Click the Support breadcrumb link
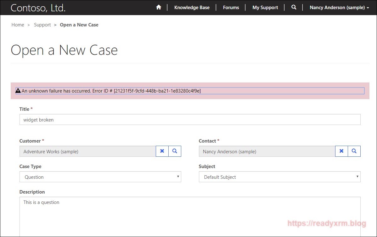The height and width of the screenshot is (237, 377). point(42,25)
